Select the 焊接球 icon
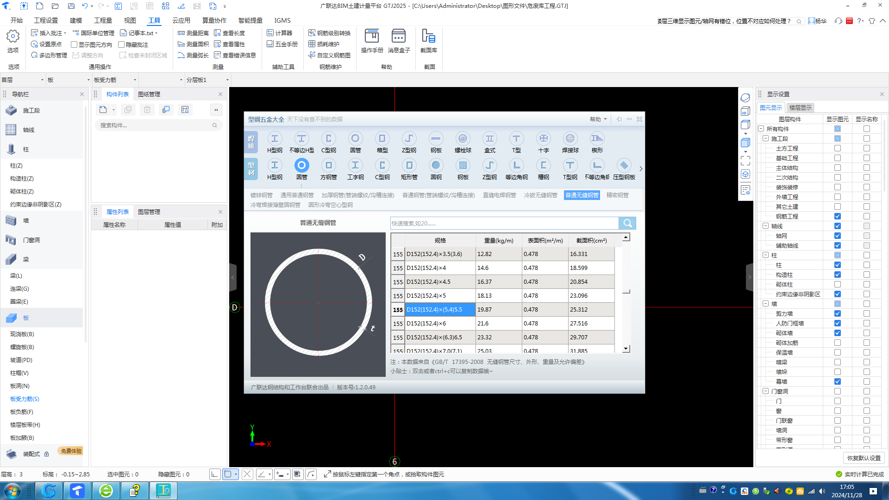This screenshot has width=889, height=500. [x=570, y=138]
